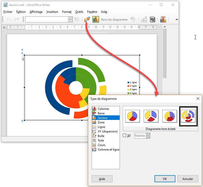The height and width of the screenshot is (187, 203).
Task: Open the Insertion menu
Action: click(x=52, y=12)
